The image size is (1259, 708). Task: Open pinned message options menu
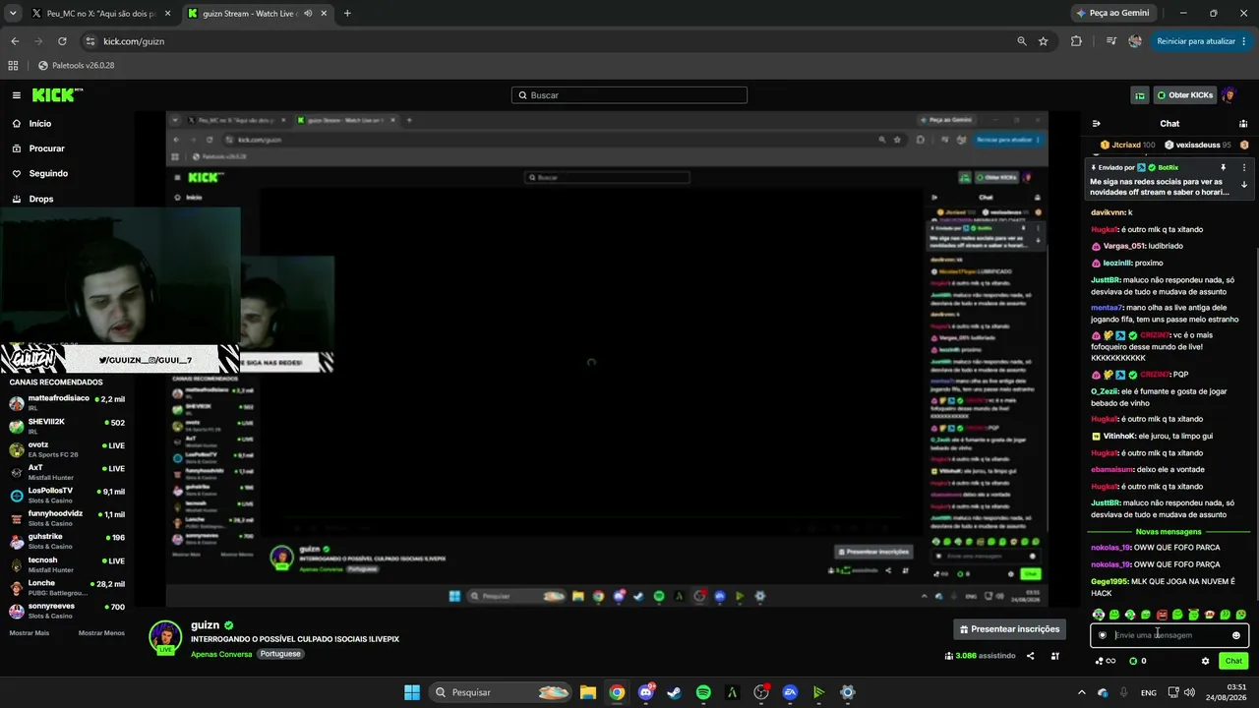pyautogui.click(x=1244, y=168)
